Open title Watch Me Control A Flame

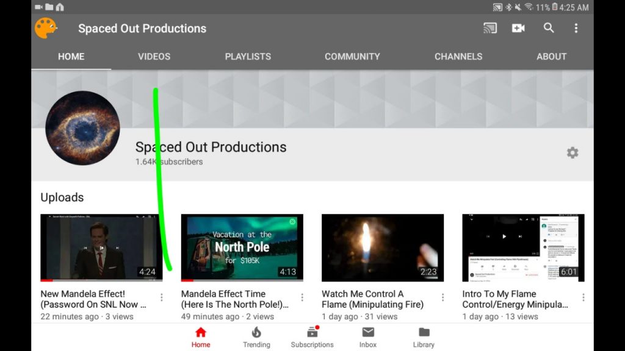(373, 299)
